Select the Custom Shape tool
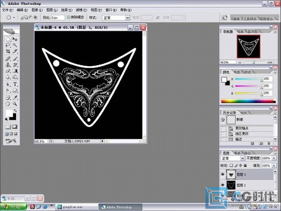The height and width of the screenshot is (211, 281). click(x=15, y=90)
